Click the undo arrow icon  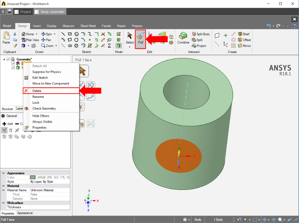coord(269,26)
